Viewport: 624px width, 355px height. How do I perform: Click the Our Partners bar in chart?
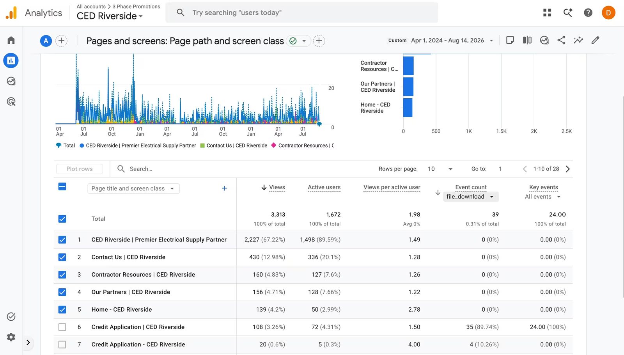click(408, 87)
